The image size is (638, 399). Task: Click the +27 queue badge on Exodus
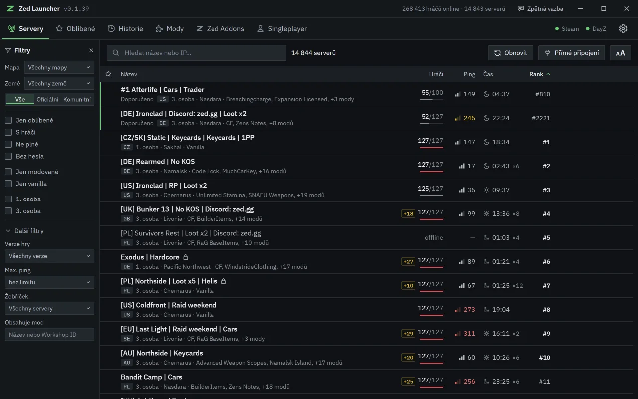pyautogui.click(x=408, y=262)
